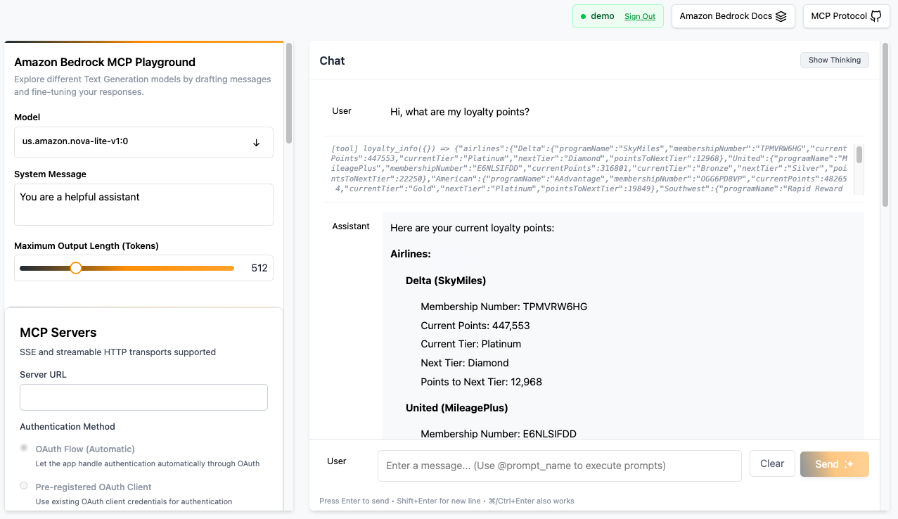Click the loyalty_info tool output text

coord(589,169)
